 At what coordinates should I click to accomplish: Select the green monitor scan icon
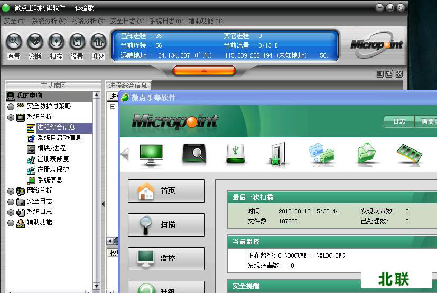point(151,154)
